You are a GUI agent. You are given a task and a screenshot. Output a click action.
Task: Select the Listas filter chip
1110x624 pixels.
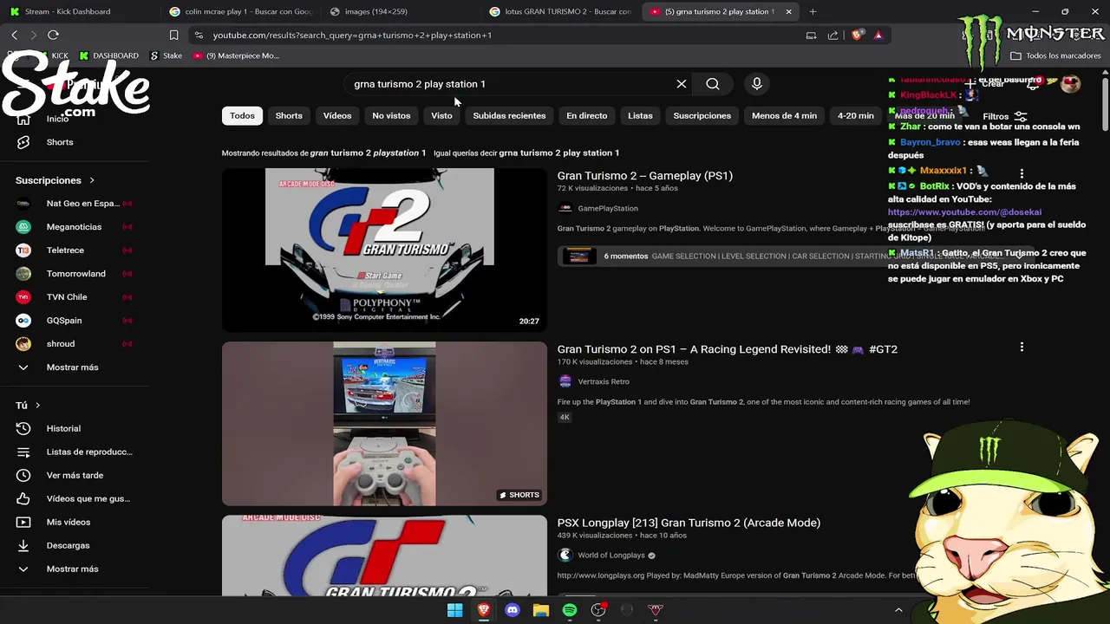coord(640,115)
